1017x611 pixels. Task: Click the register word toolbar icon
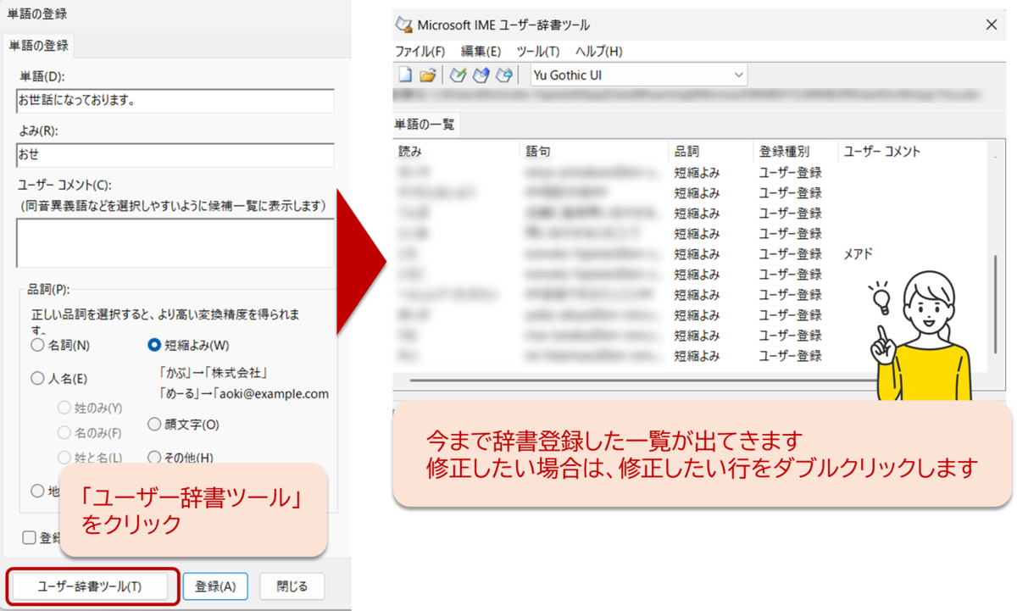point(458,75)
